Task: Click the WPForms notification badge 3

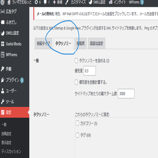Action: 142,2
